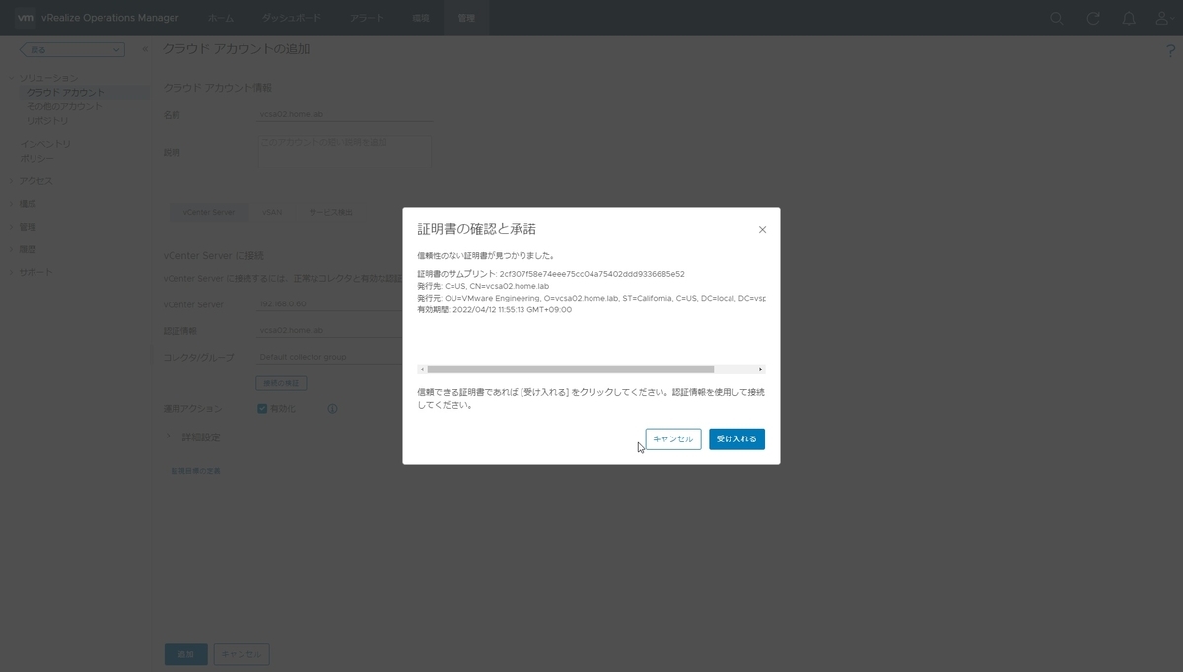
Task: Click the vRealize Operations Manager title
Action: pyautogui.click(x=111, y=18)
